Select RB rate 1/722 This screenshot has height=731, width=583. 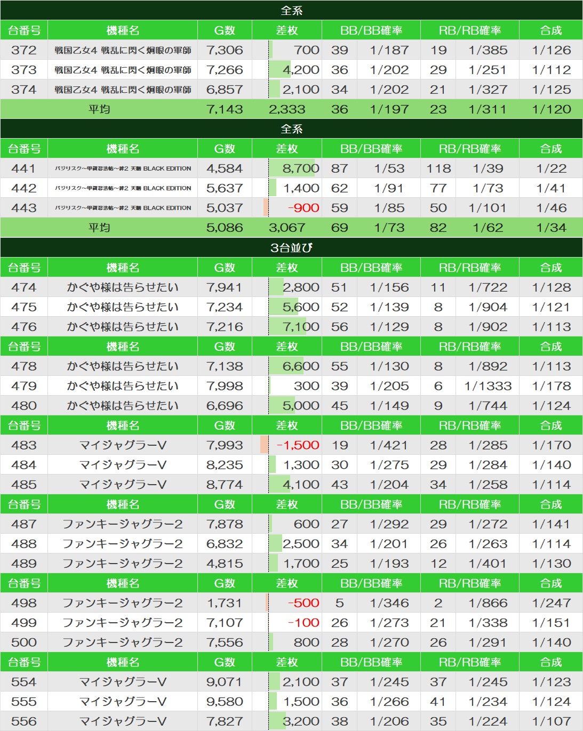(488, 287)
